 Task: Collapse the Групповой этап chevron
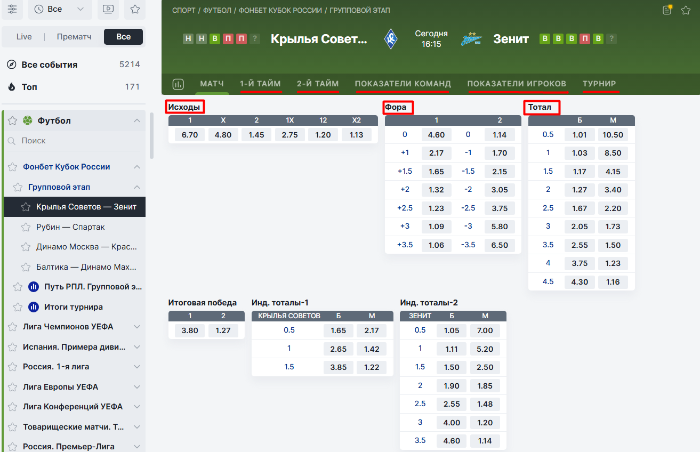pos(137,187)
